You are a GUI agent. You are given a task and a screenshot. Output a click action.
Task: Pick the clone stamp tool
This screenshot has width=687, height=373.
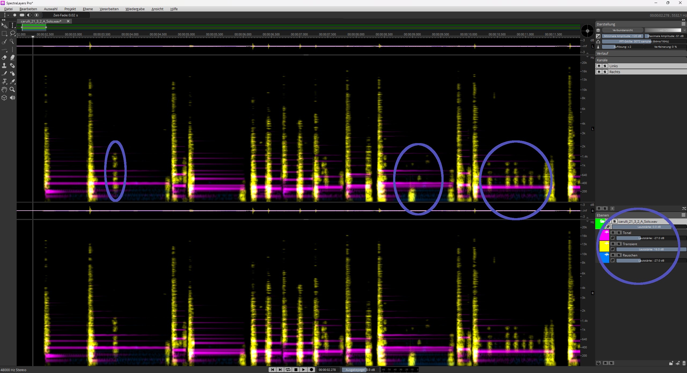point(4,66)
